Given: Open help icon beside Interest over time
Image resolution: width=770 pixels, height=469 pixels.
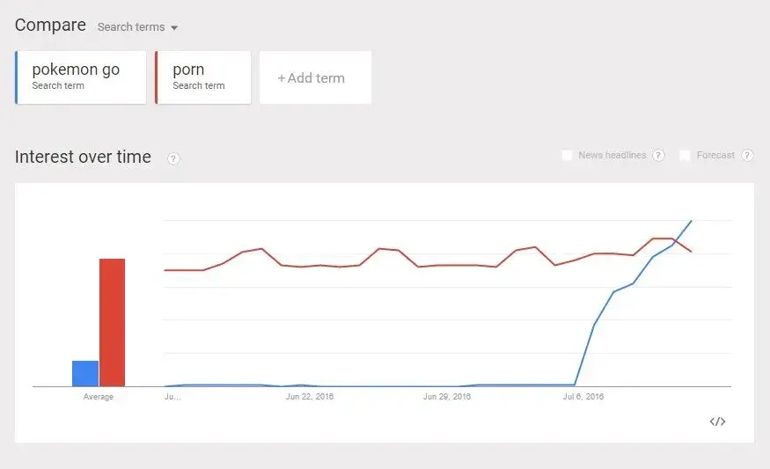Looking at the screenshot, I should click(x=173, y=158).
